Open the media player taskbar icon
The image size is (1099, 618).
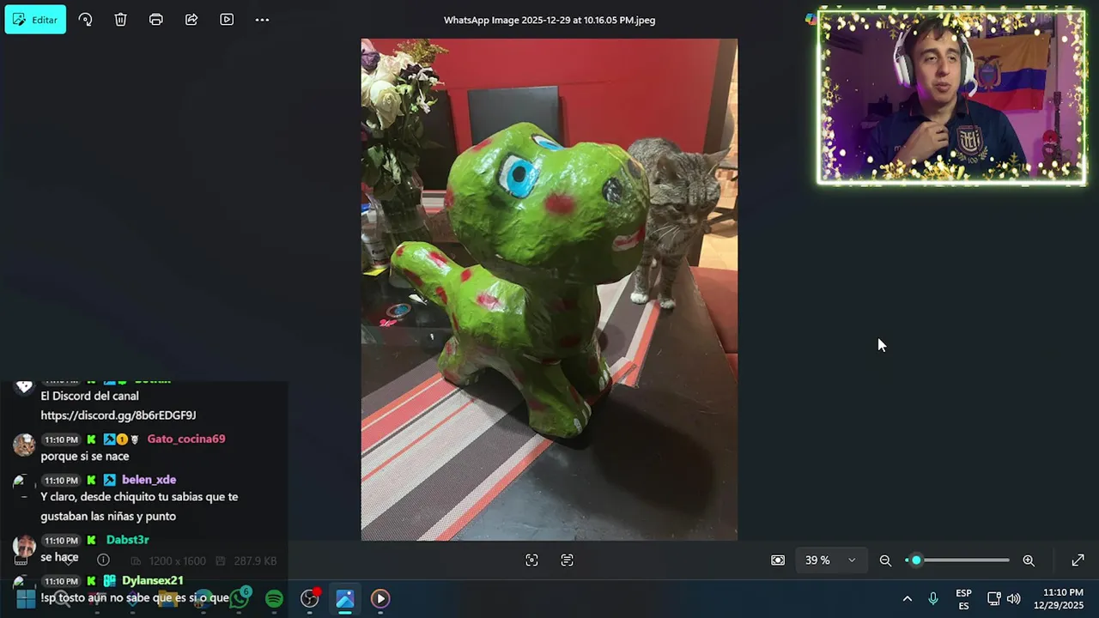tap(380, 598)
